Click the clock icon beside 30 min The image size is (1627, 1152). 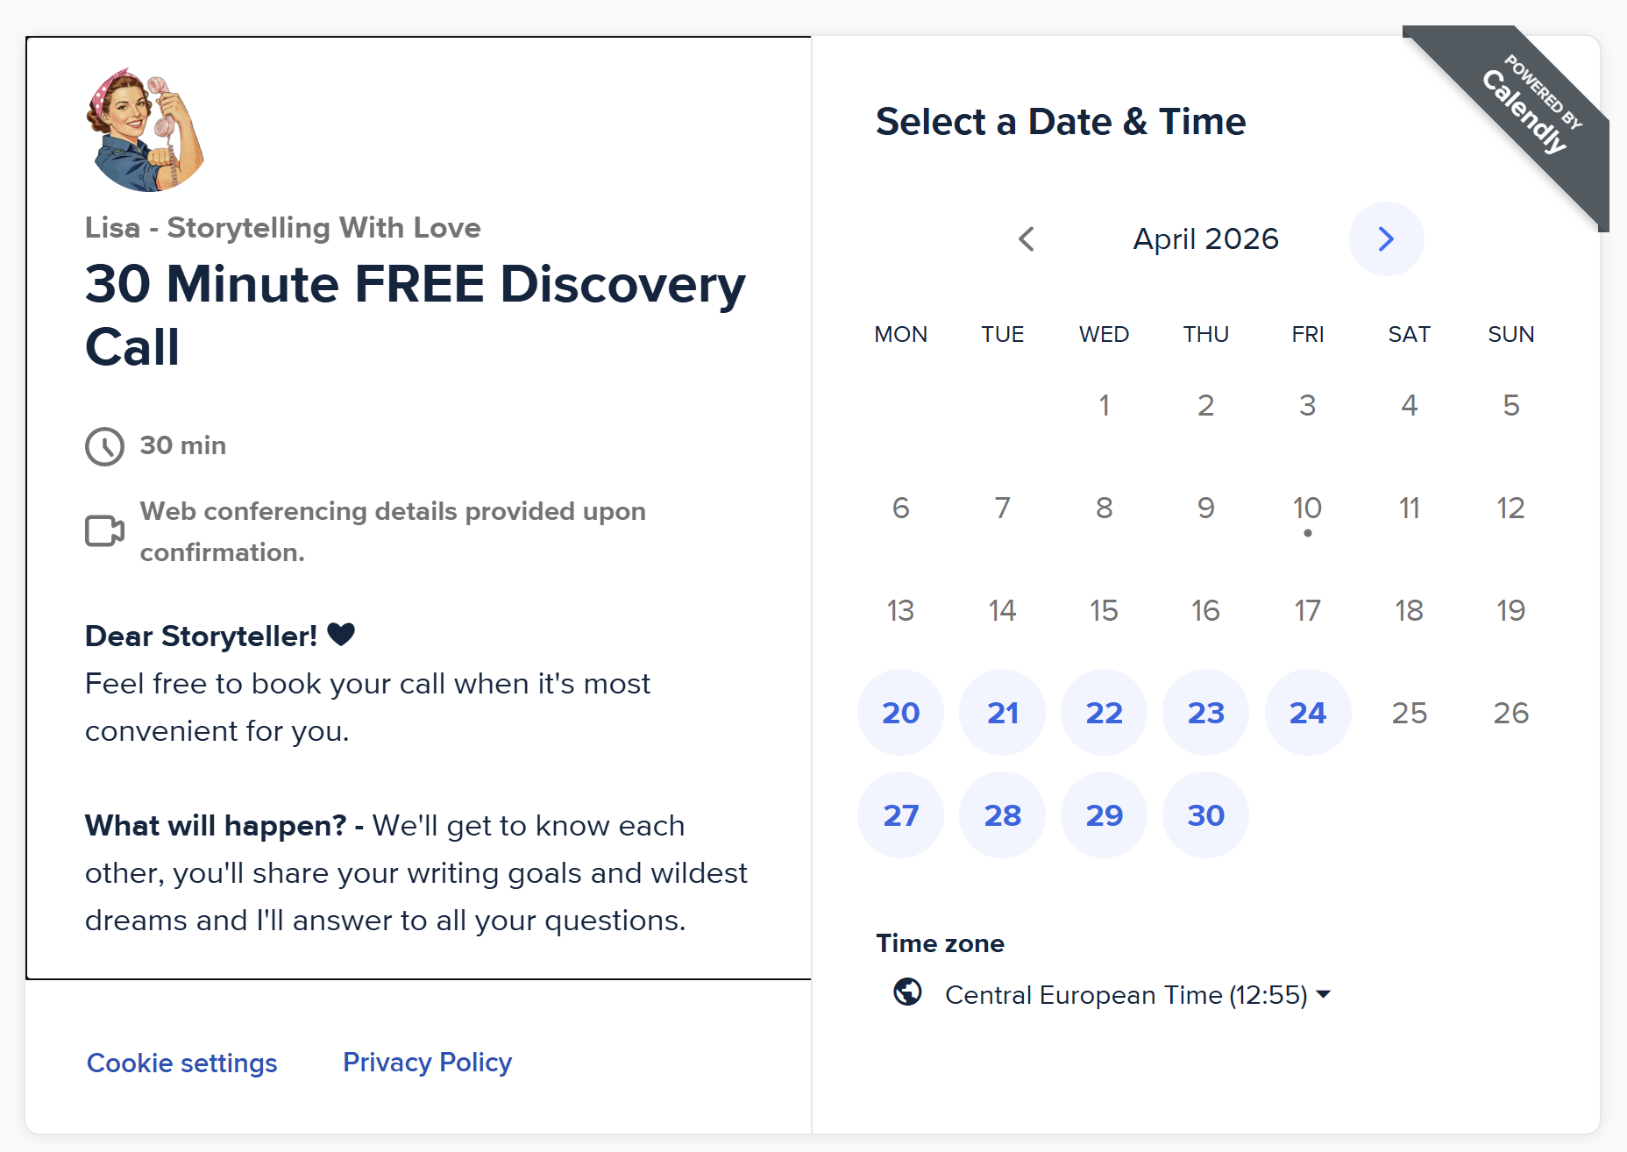(x=104, y=446)
